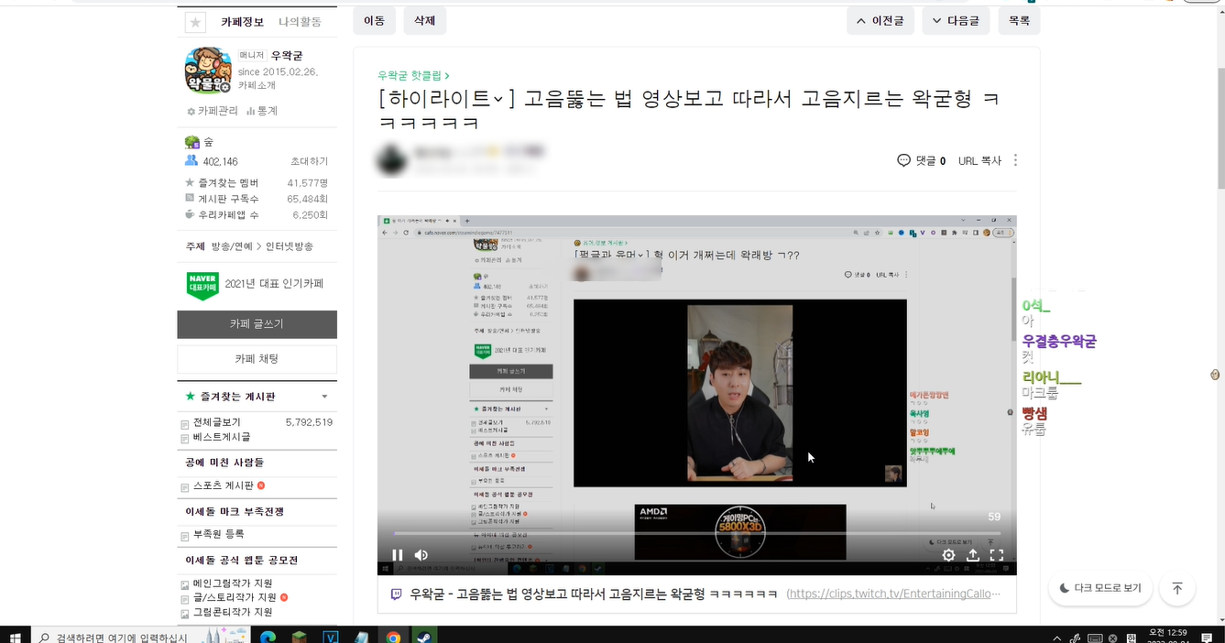Click the 이동 move button

(x=374, y=20)
